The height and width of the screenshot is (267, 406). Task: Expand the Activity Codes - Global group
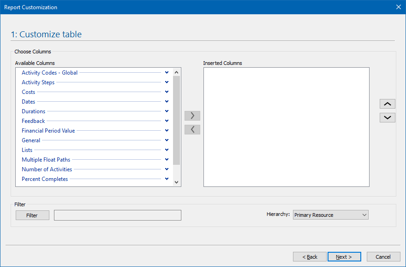[167, 73]
